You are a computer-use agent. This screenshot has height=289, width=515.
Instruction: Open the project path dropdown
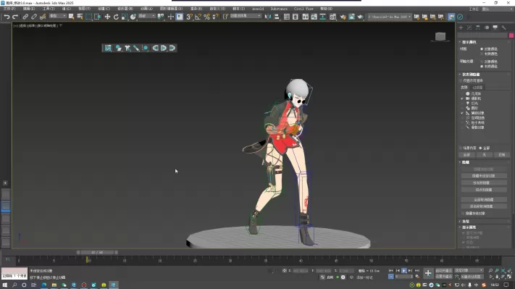click(390, 17)
